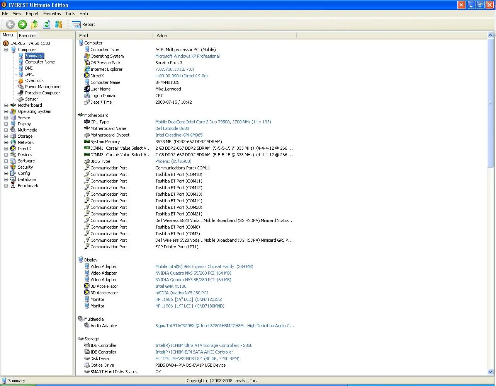Image resolution: width=496 pixels, height=386 pixels.
Task: Go up one level with Up arrow icon
Action: click(34, 24)
